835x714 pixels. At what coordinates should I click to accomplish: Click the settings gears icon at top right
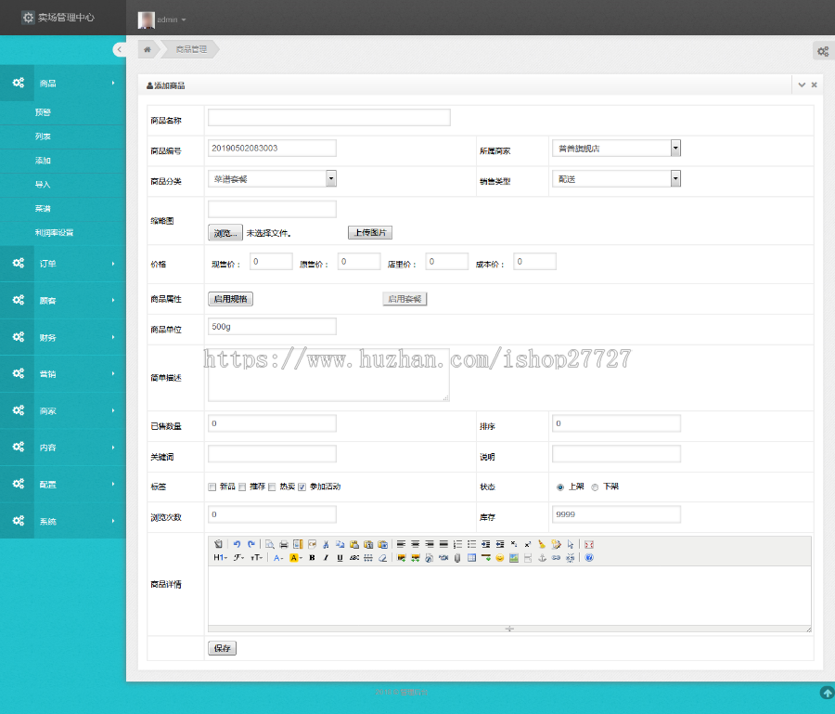pos(823,51)
